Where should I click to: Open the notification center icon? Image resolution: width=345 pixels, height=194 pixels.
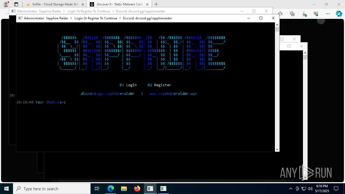[336, 189]
